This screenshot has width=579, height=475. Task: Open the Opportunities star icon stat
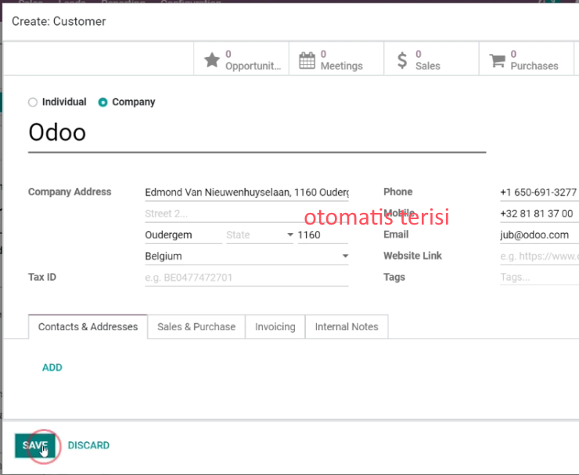[x=212, y=59]
